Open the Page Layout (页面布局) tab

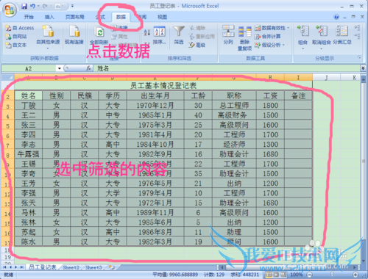pos(75,17)
